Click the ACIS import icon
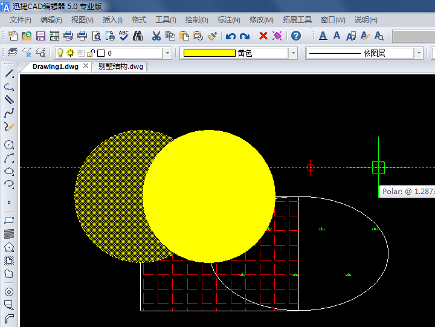This screenshot has width=435, height=327. [54, 36]
